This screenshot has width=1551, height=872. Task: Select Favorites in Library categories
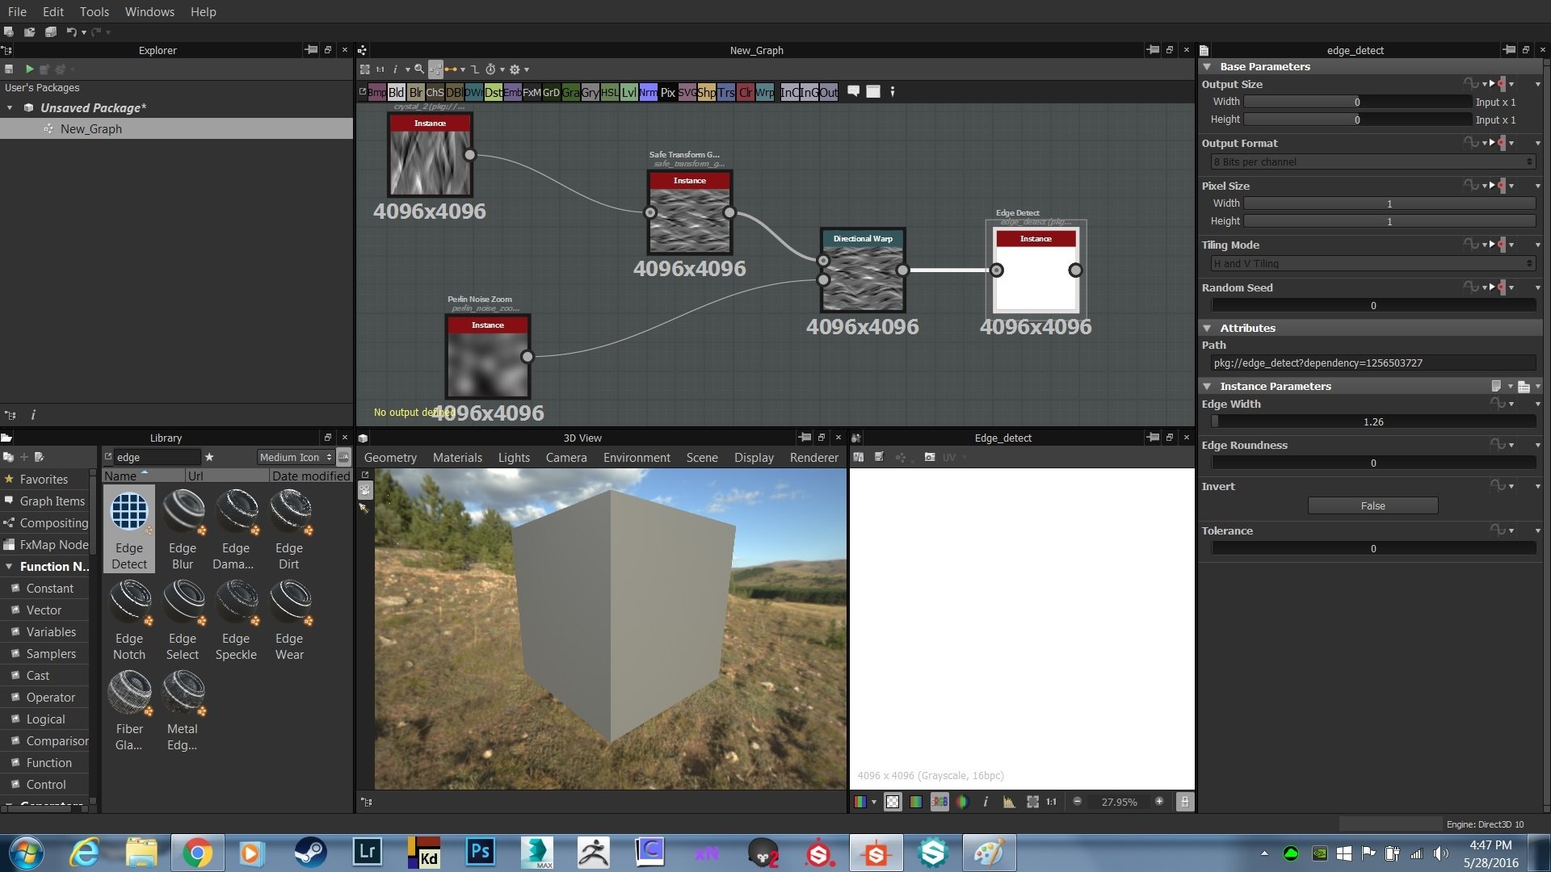[x=44, y=480]
